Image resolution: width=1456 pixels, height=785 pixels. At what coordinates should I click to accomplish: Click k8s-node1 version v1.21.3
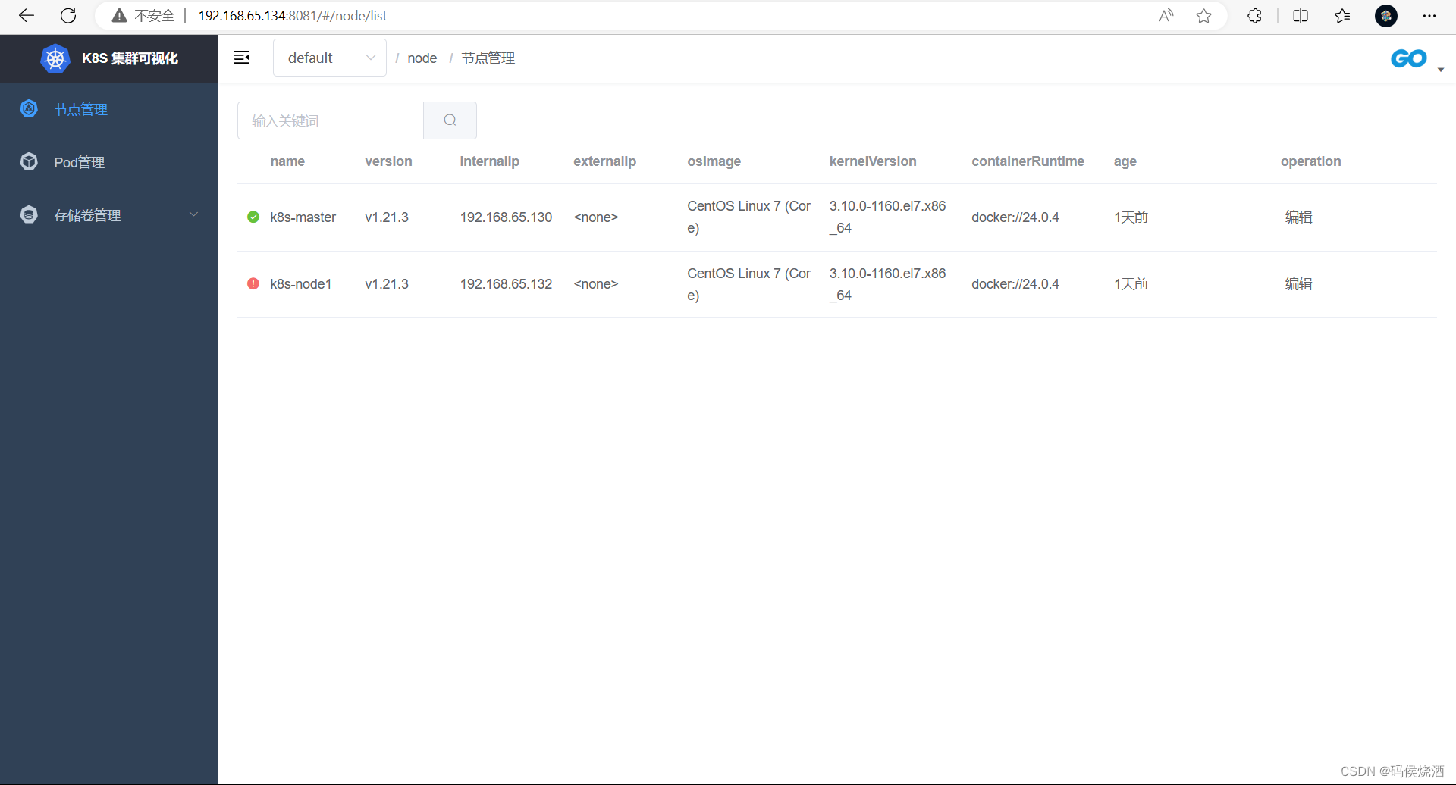tap(387, 284)
